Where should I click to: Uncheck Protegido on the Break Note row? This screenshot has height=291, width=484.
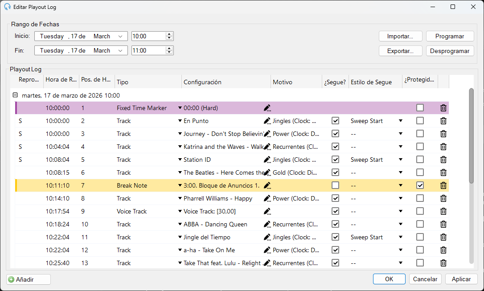tap(420, 185)
